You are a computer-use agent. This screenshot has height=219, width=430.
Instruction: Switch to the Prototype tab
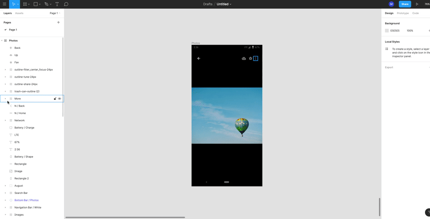pyautogui.click(x=403, y=13)
